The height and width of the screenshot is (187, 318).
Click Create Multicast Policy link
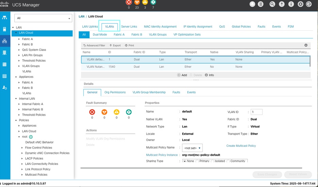pyautogui.click(x=241, y=146)
